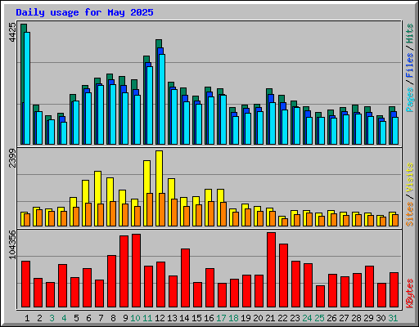Select the yellow Visits bar for day 12
Viewport: 419px width, 327px height.
160,188
